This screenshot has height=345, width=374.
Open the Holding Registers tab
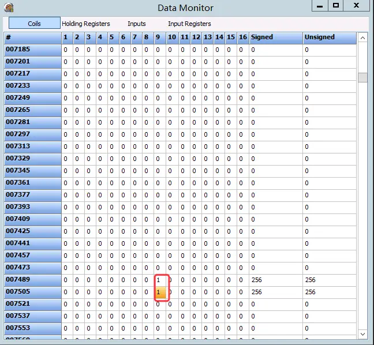[x=85, y=24]
